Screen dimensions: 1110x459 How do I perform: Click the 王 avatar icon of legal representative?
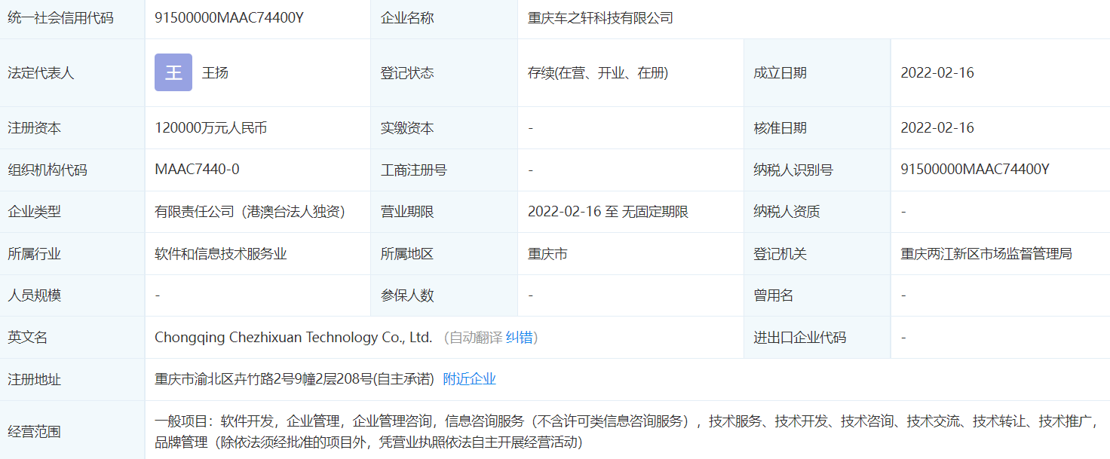click(173, 72)
